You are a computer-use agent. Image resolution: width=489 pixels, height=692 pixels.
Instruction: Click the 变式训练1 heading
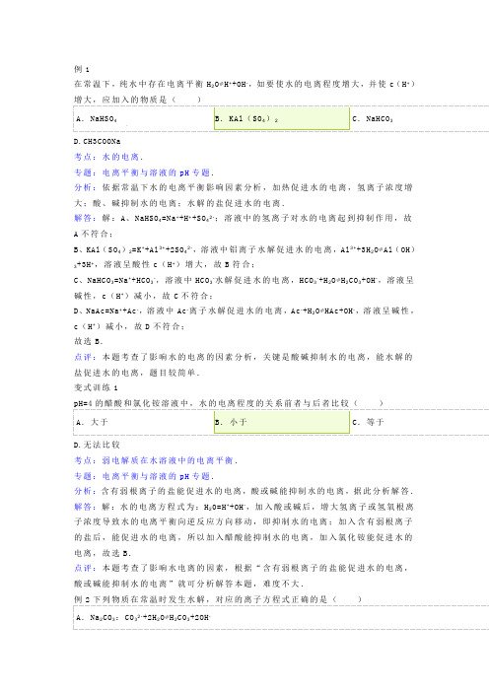(96, 387)
